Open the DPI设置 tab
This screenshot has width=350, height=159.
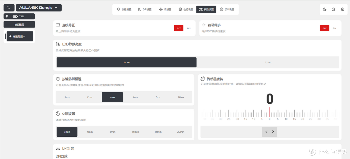pyautogui.click(x=145, y=9)
